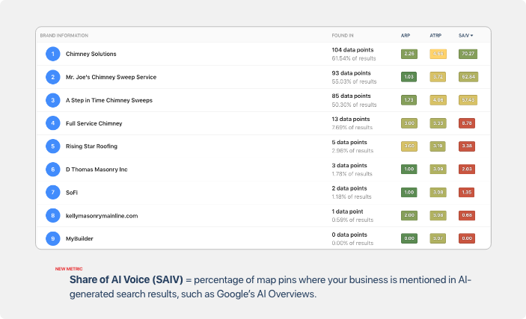
Task: Click the ATRP column header
Action: pyautogui.click(x=435, y=36)
